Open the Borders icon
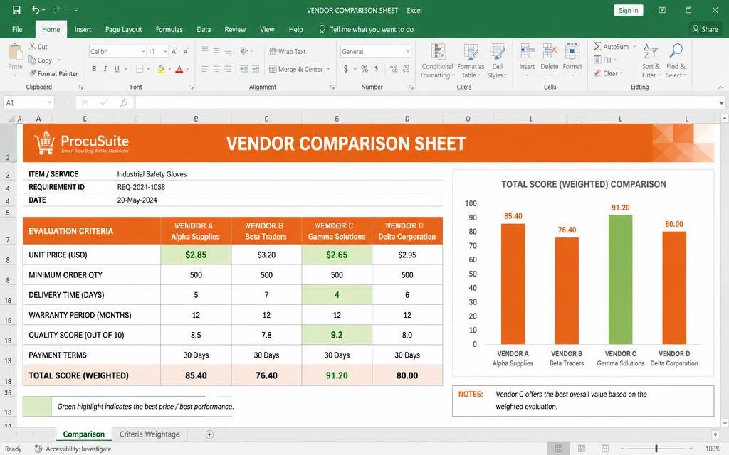The width and height of the screenshot is (729, 455). click(x=140, y=69)
